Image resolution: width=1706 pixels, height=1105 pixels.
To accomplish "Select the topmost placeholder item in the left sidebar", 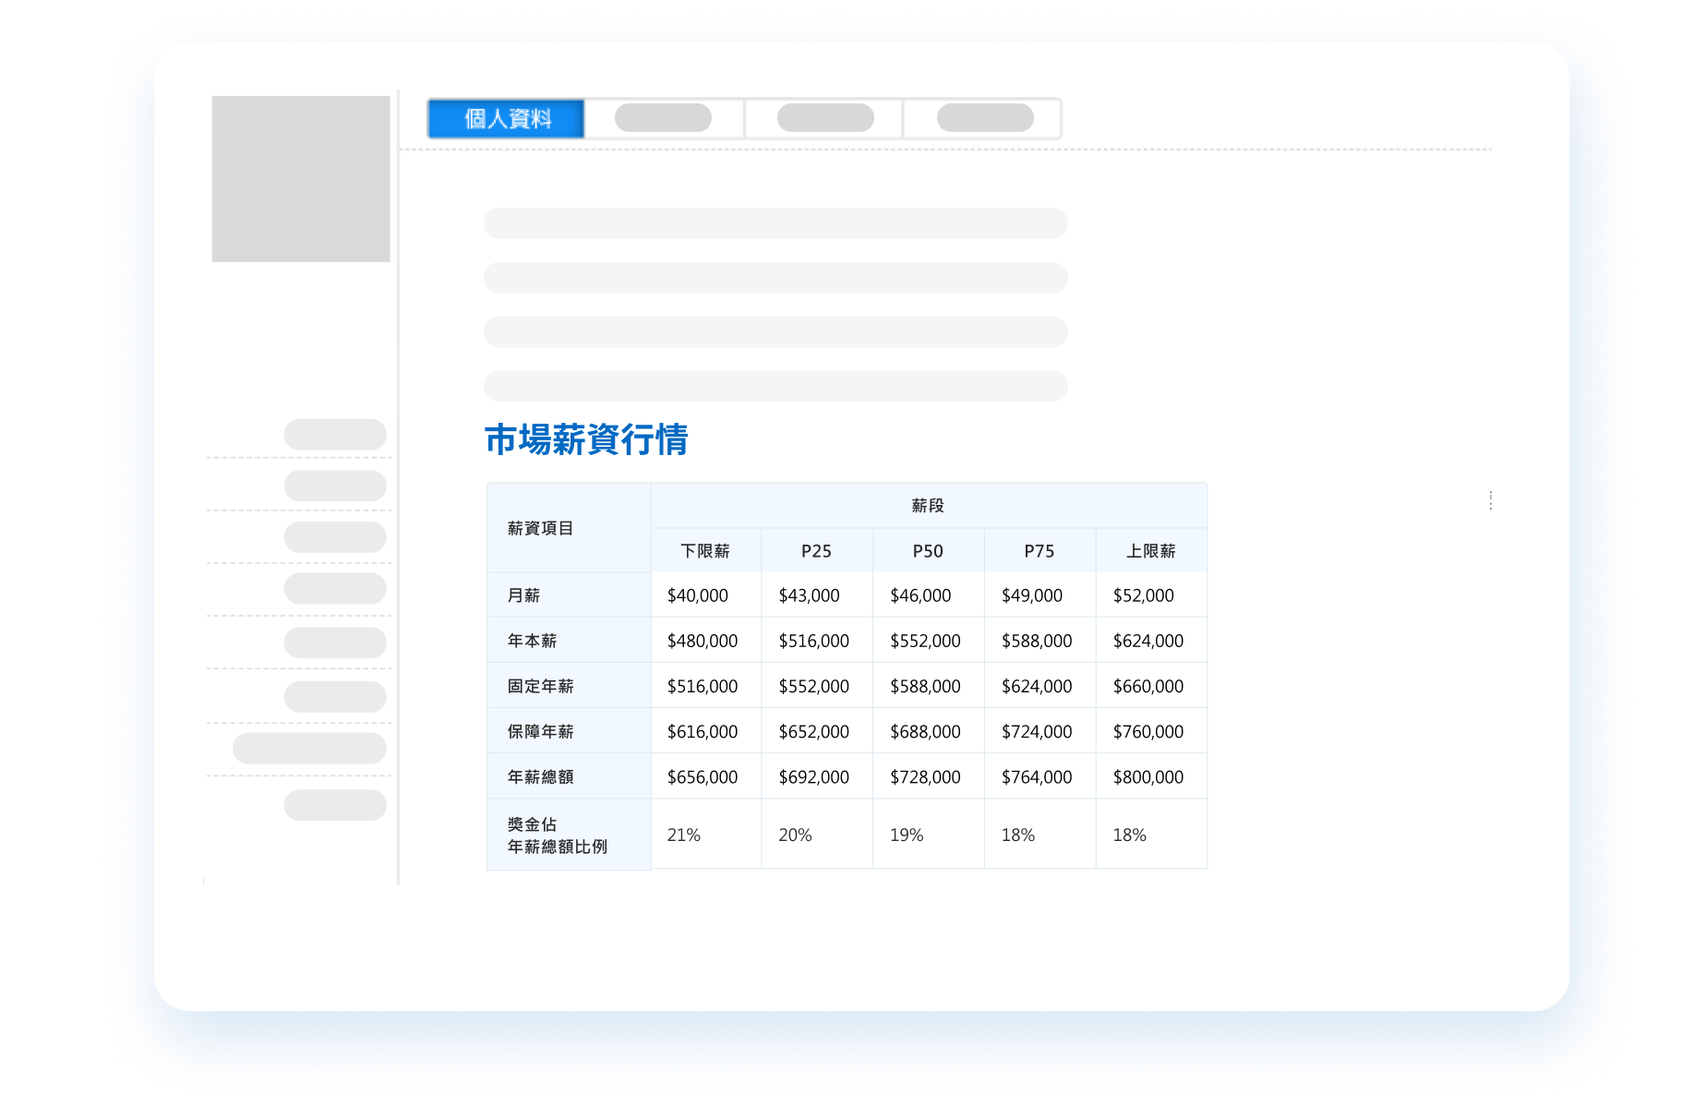I will click(336, 434).
